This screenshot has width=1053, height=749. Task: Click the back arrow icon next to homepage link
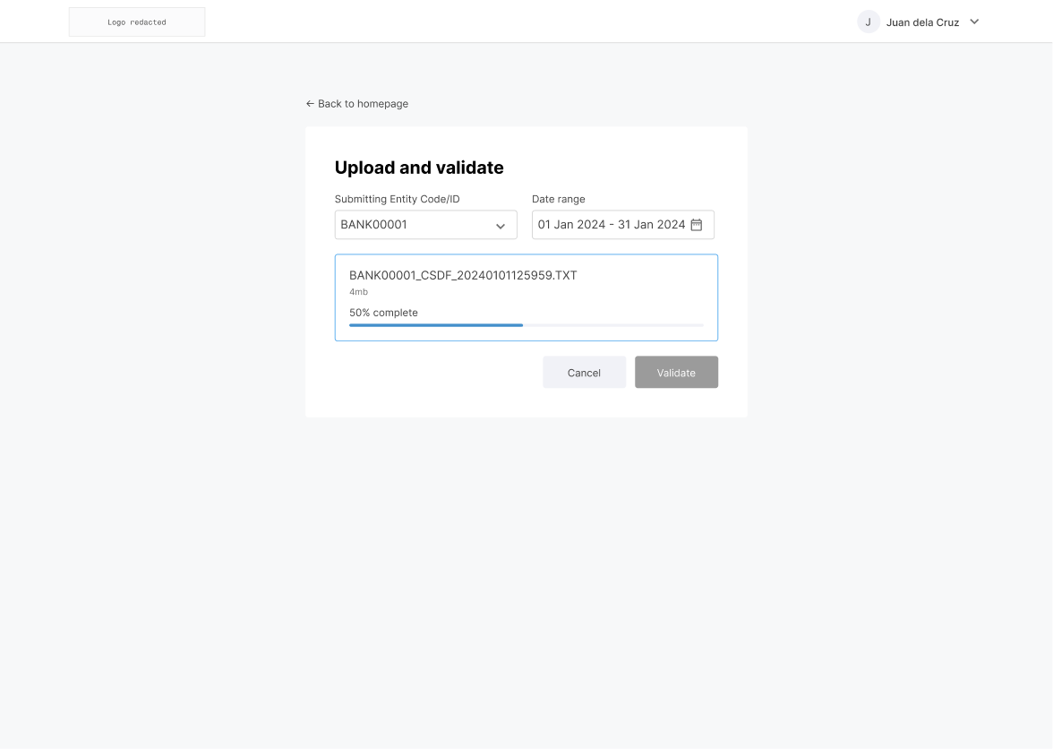coord(309,103)
